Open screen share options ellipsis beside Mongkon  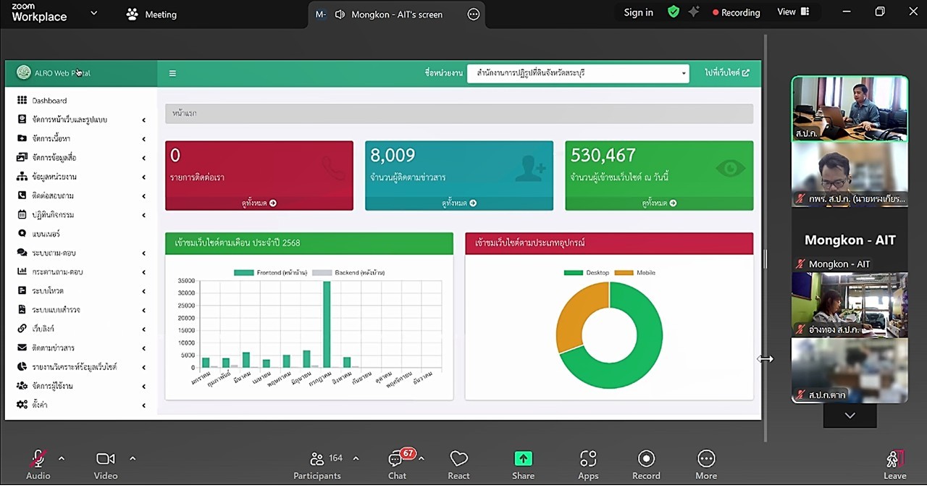[x=474, y=14]
